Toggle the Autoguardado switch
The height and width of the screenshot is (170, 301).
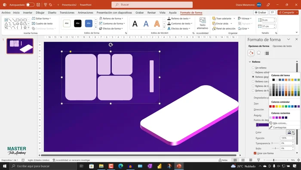30,5
